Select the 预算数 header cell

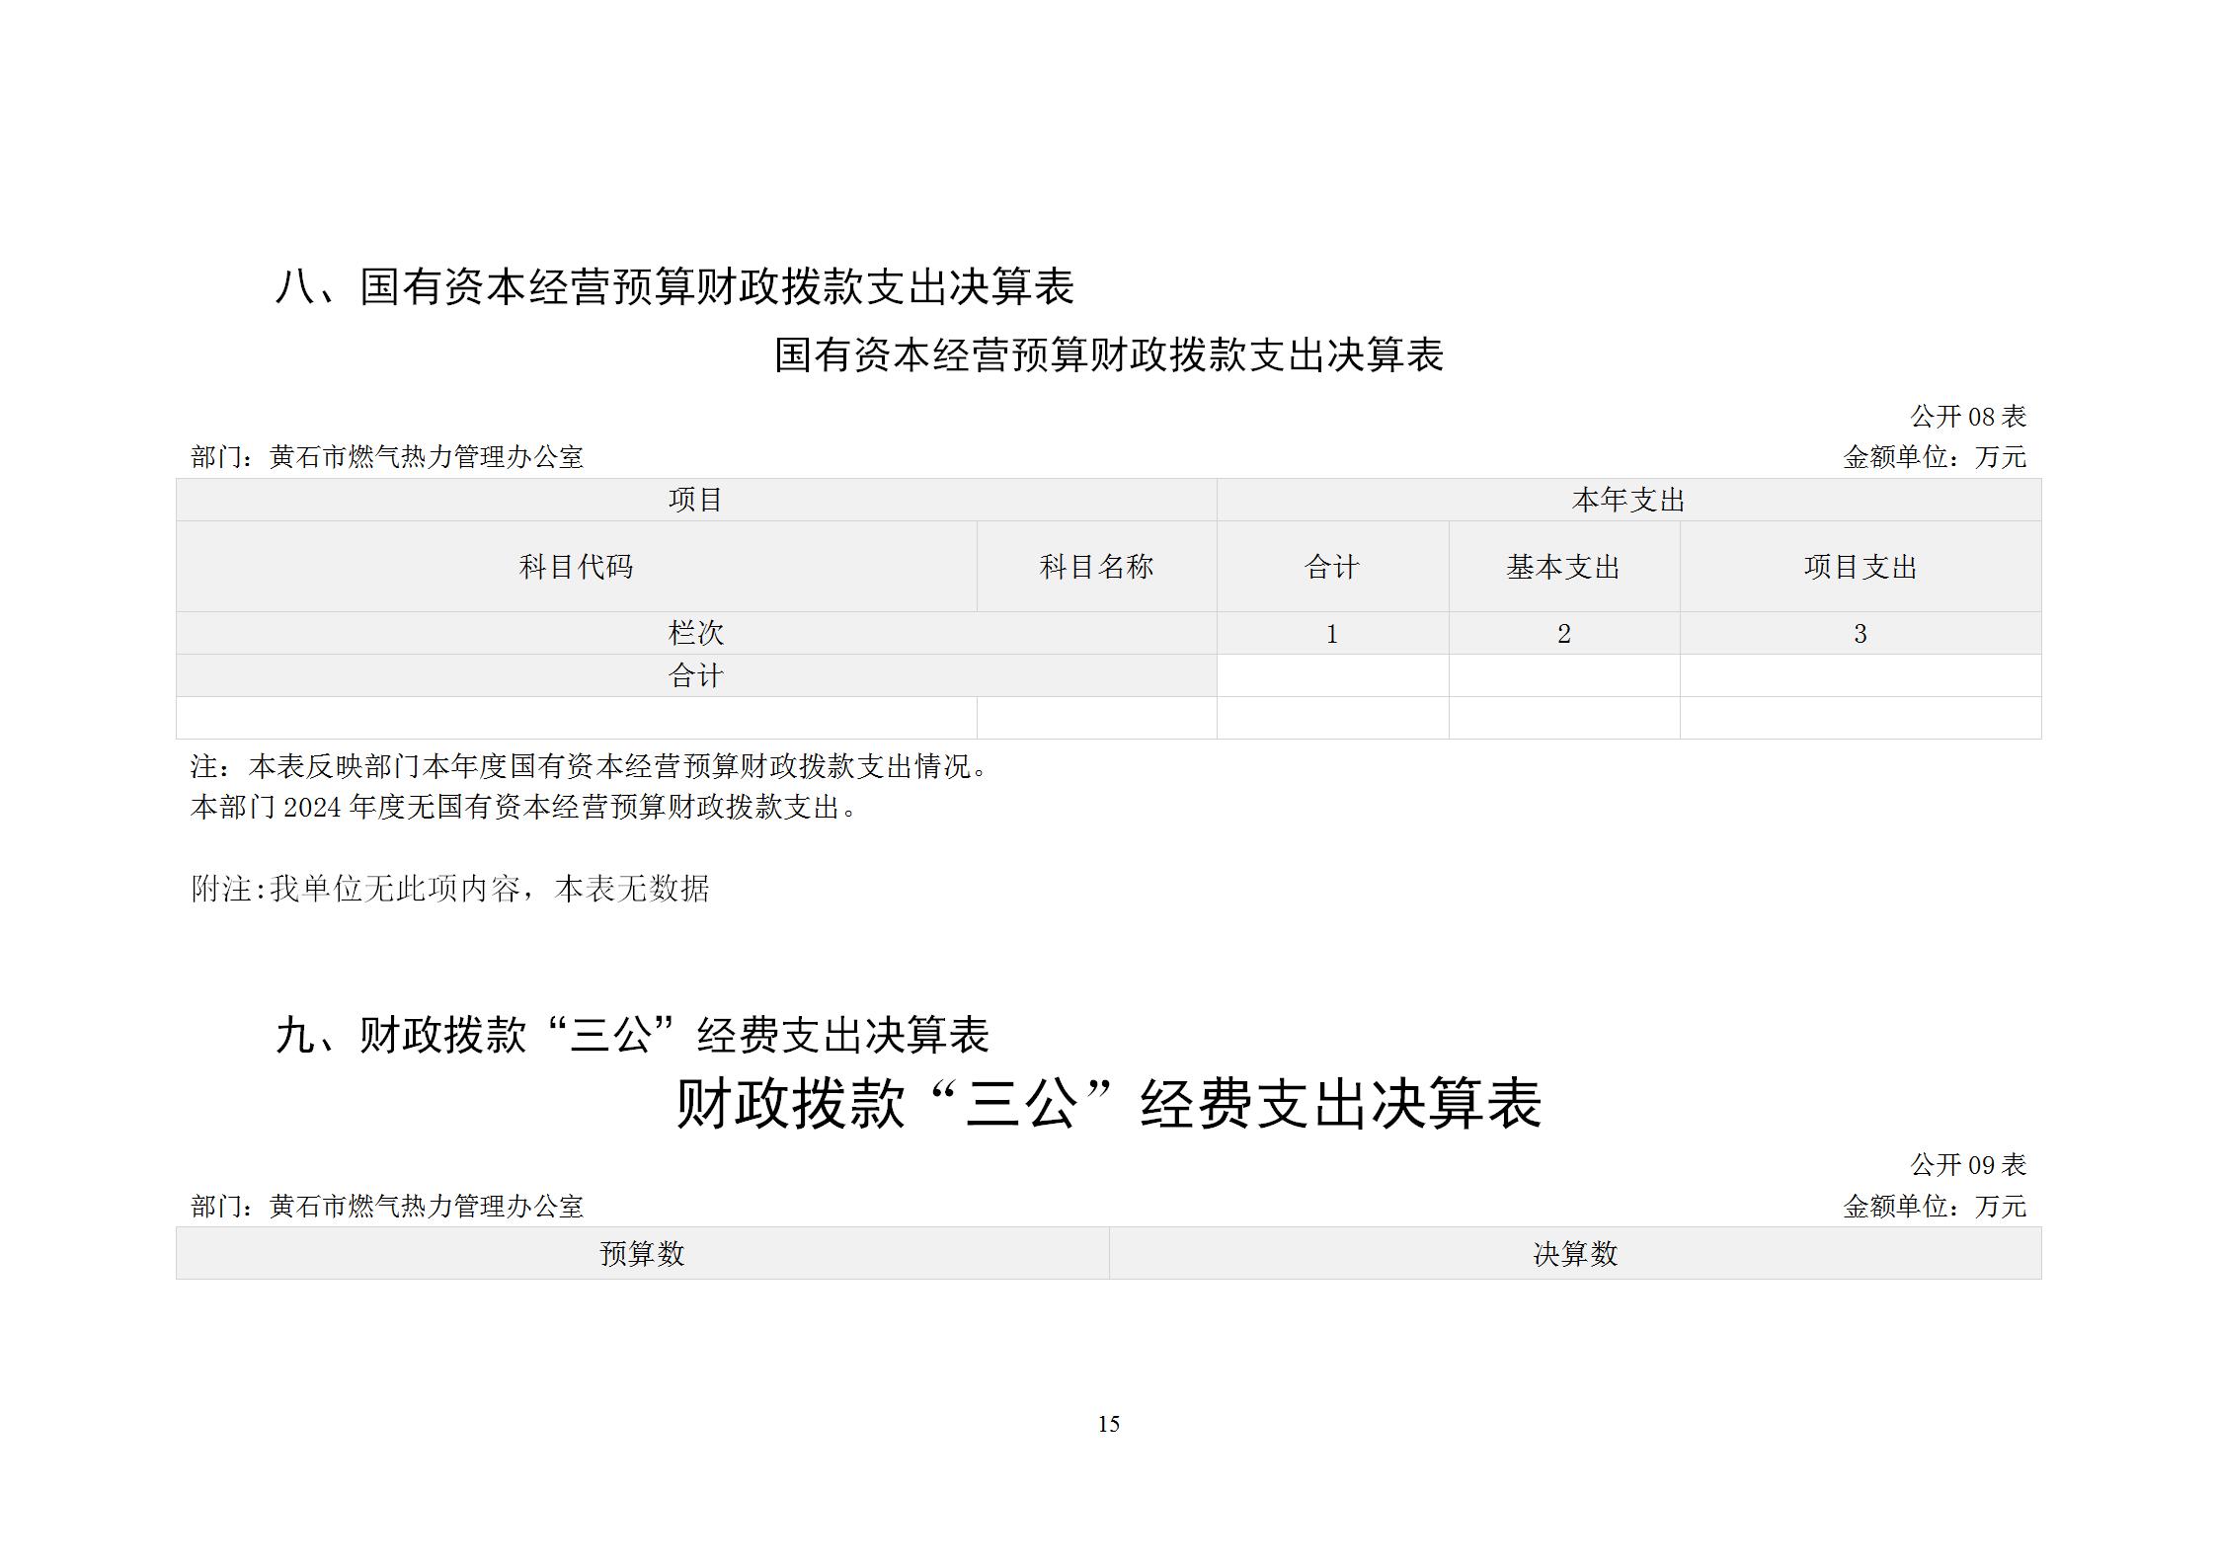coord(642,1254)
